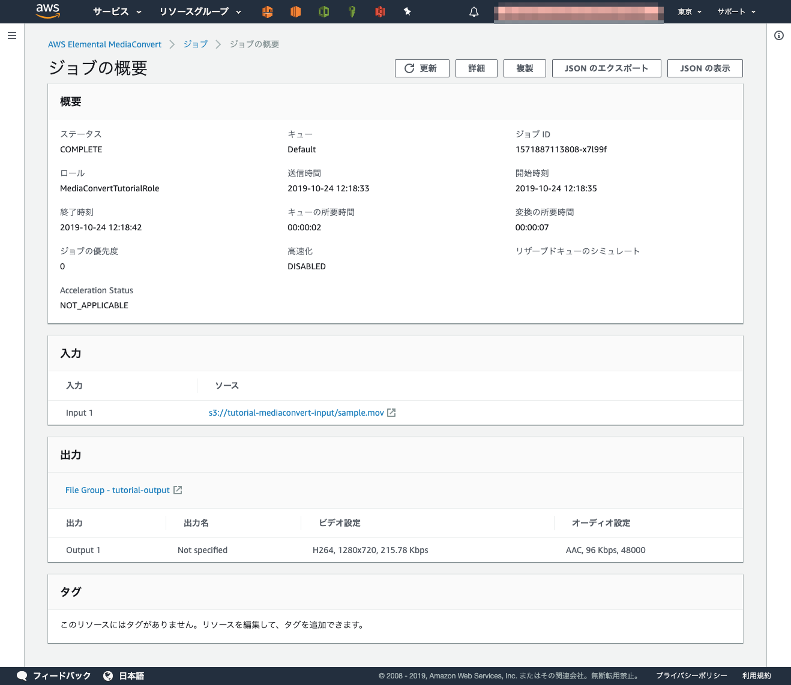Click the ジョブの概要 page heading
This screenshot has height=685, width=791.
98,68
